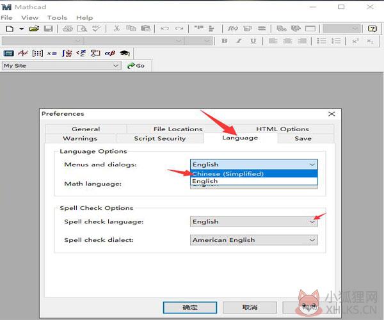The image size is (384, 320).
Task: Open the Spell check language dropdown
Action: pyautogui.click(x=253, y=221)
